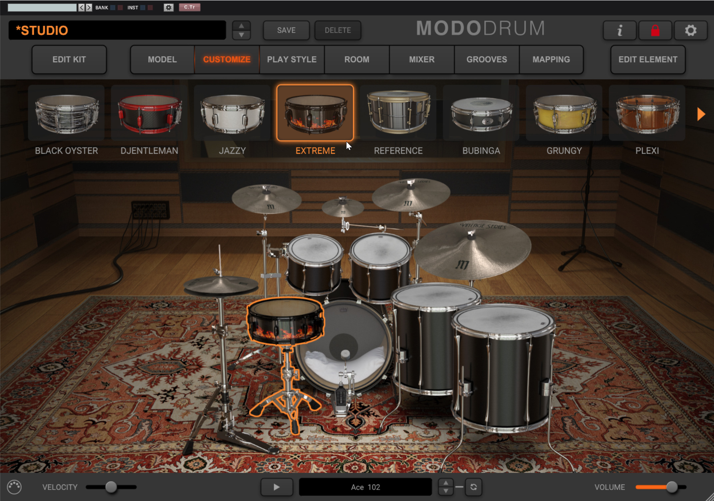Open the MAPPING tab
The height and width of the screenshot is (501, 714).
click(x=551, y=59)
